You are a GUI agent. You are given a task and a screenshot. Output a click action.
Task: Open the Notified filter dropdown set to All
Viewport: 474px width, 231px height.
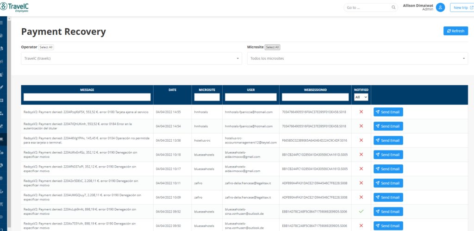[x=361, y=97]
